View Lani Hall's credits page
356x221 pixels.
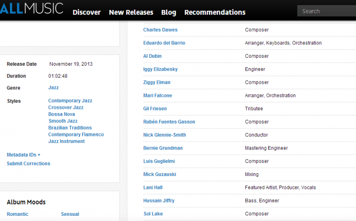(153, 188)
